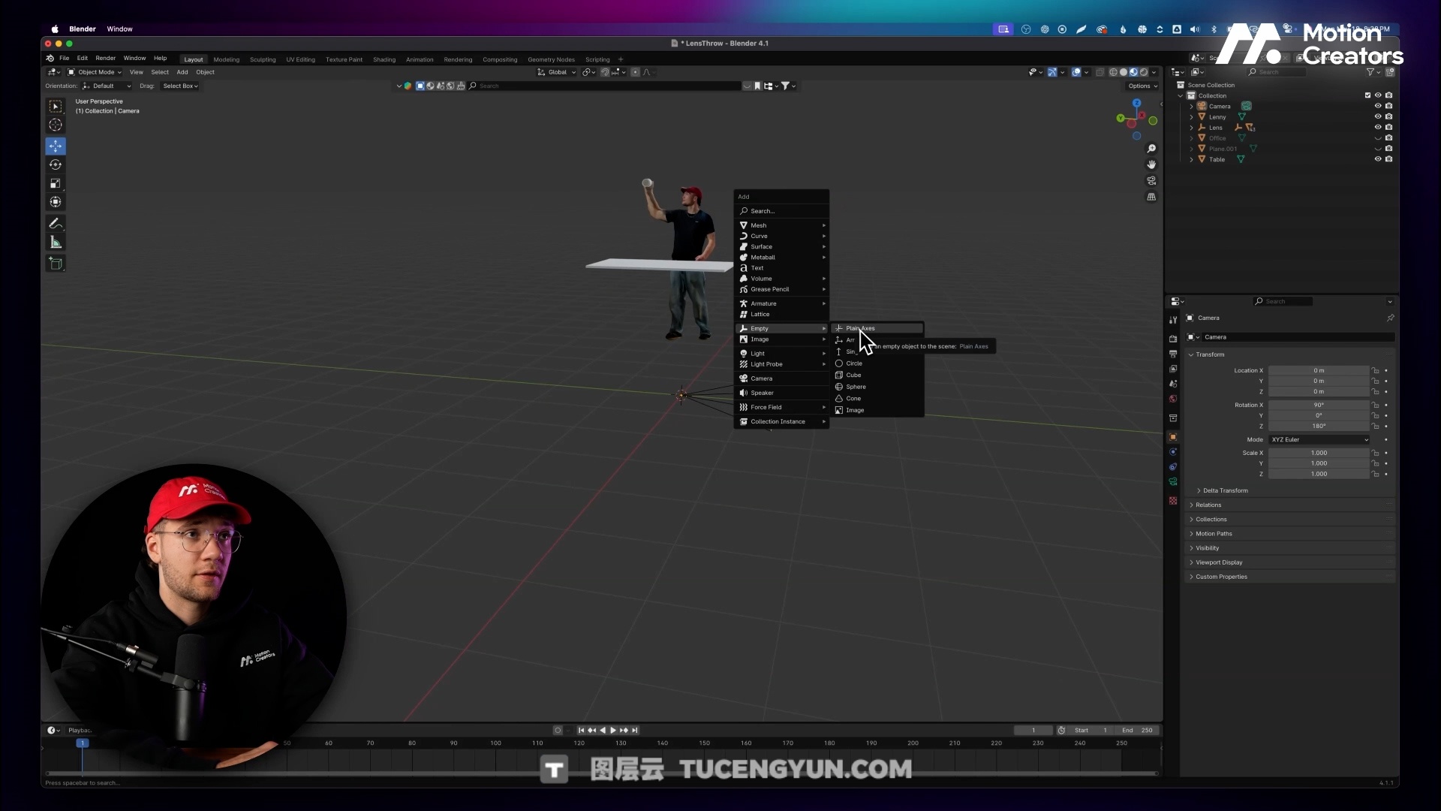Click new collection icon in outliner header
Screen dimensions: 1441x811
point(1390,72)
